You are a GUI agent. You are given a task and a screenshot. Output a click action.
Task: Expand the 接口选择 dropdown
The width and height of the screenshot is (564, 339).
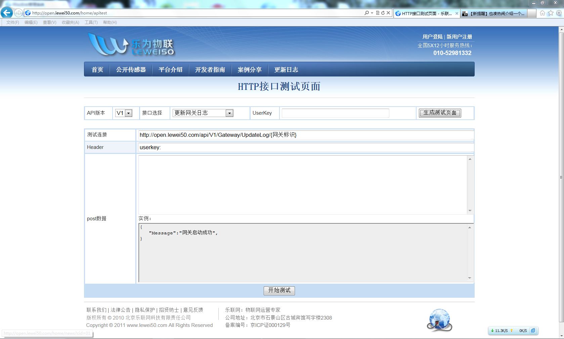(x=229, y=113)
